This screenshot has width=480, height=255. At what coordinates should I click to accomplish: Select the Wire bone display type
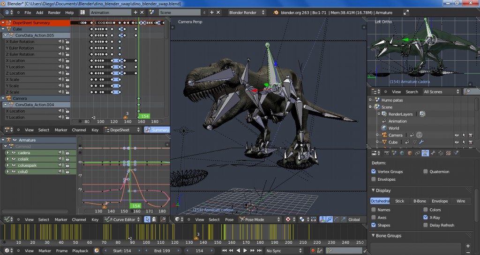461,201
